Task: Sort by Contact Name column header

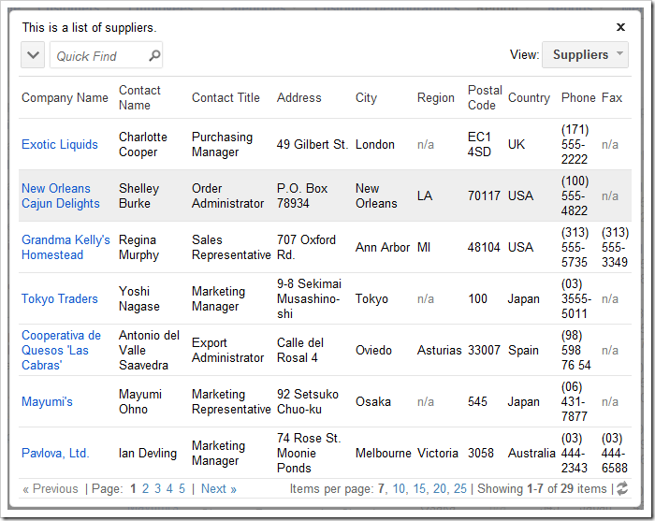Action: pos(139,97)
